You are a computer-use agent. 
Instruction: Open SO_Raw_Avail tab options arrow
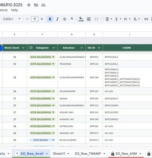pyautogui.click(x=47, y=154)
